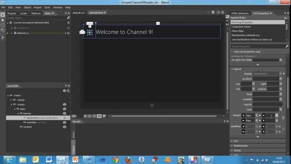Select Computed Values in Applied Rules
This screenshot has width=291, height=164.
241,26
